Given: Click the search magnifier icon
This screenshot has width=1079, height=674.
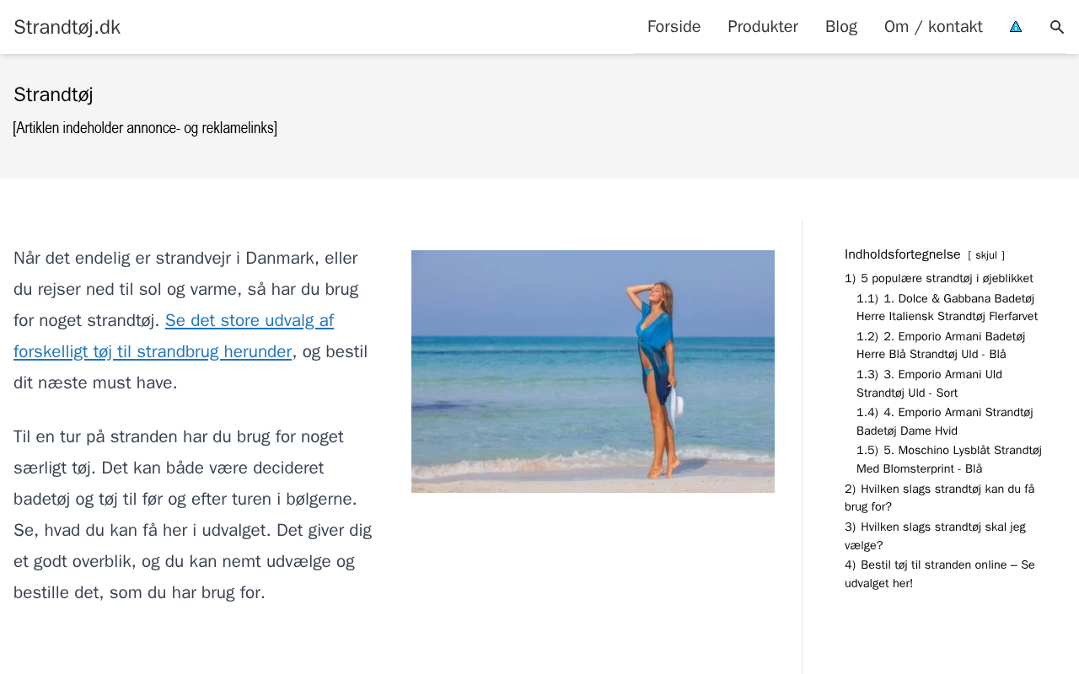Looking at the screenshot, I should pyautogui.click(x=1057, y=27).
